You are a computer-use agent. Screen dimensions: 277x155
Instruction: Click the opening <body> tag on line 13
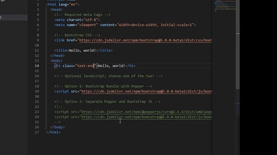(x=56, y=61)
